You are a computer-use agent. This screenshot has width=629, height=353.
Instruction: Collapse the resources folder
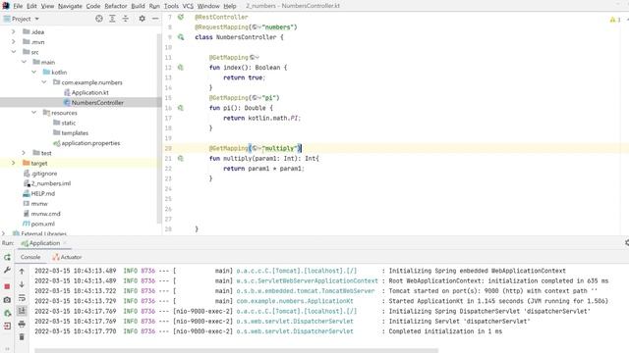pyautogui.click(x=33, y=113)
